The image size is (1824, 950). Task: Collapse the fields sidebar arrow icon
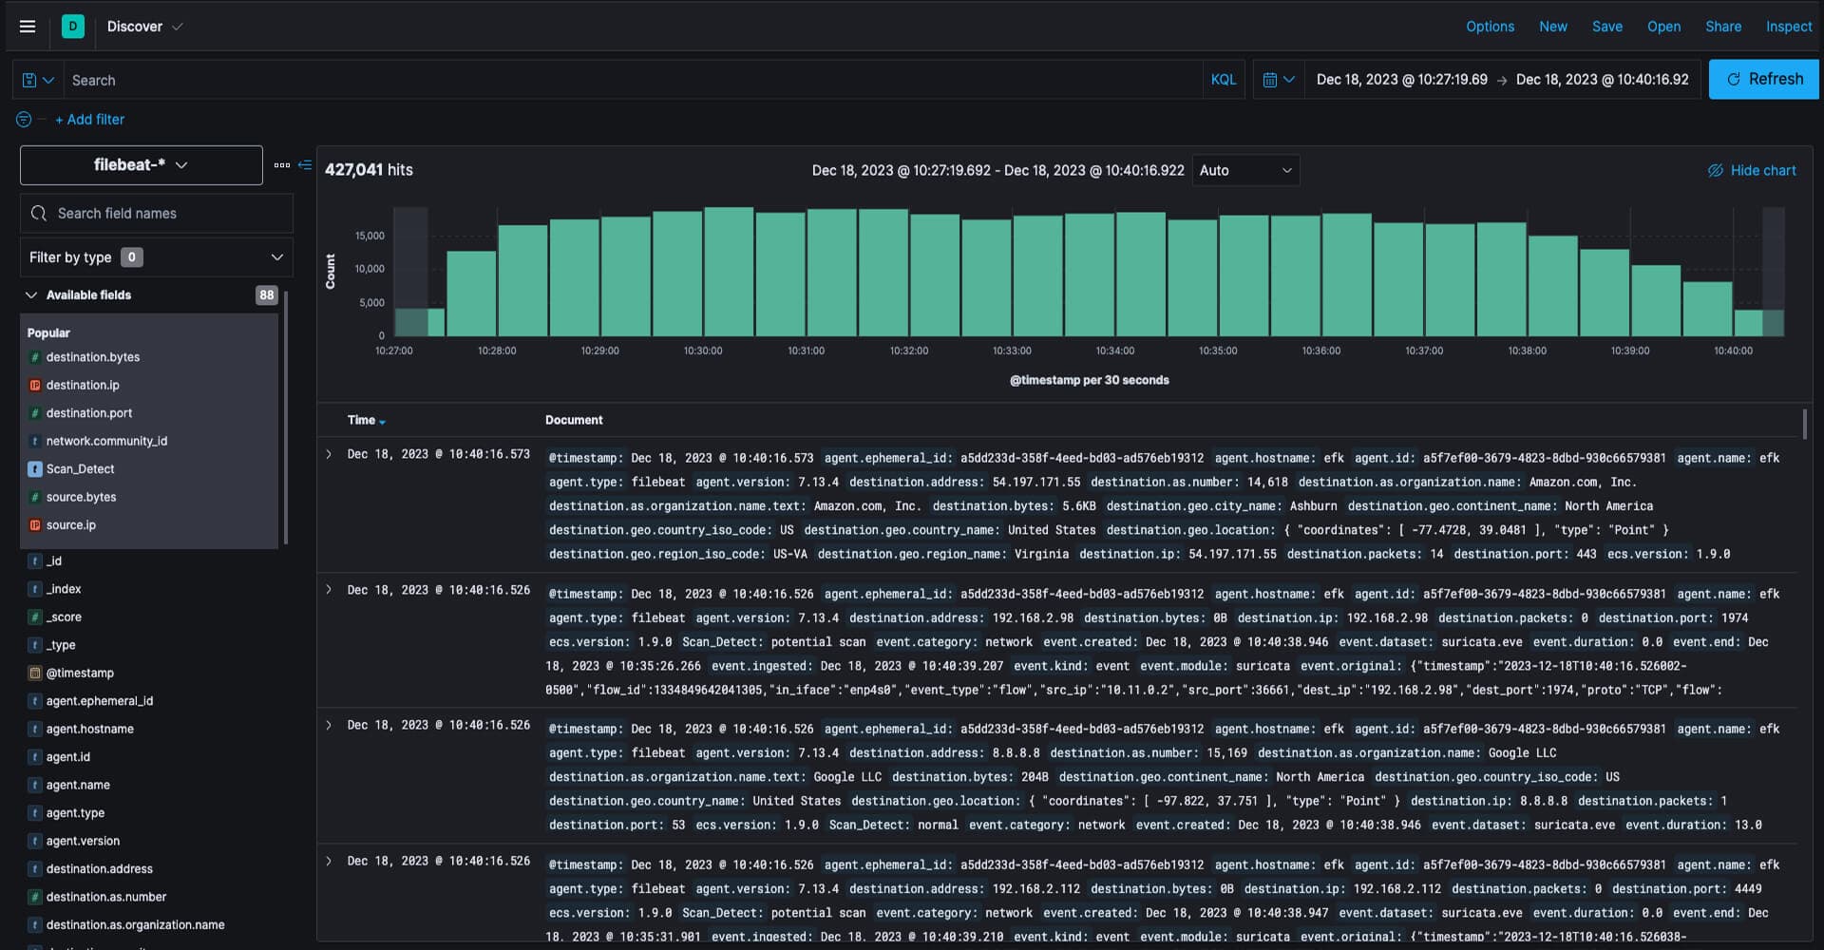point(305,165)
